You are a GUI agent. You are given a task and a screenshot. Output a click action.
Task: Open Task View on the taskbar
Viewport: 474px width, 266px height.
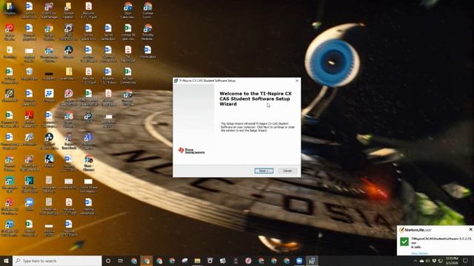pos(120,261)
